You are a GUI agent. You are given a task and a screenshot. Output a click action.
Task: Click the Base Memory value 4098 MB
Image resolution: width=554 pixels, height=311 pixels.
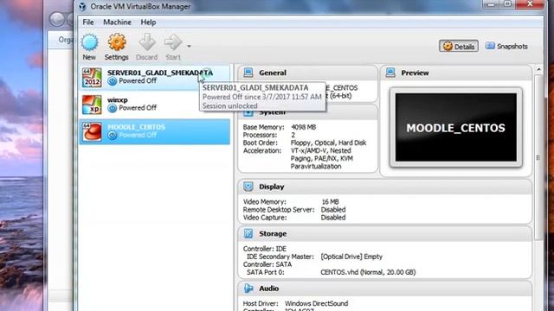303,127
